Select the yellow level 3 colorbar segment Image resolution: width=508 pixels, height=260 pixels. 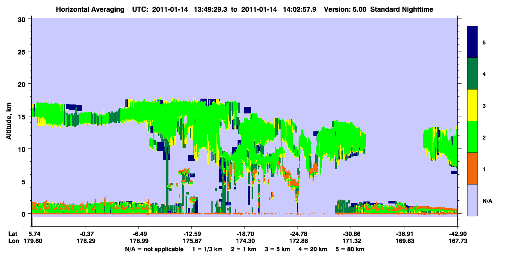pos(472,105)
